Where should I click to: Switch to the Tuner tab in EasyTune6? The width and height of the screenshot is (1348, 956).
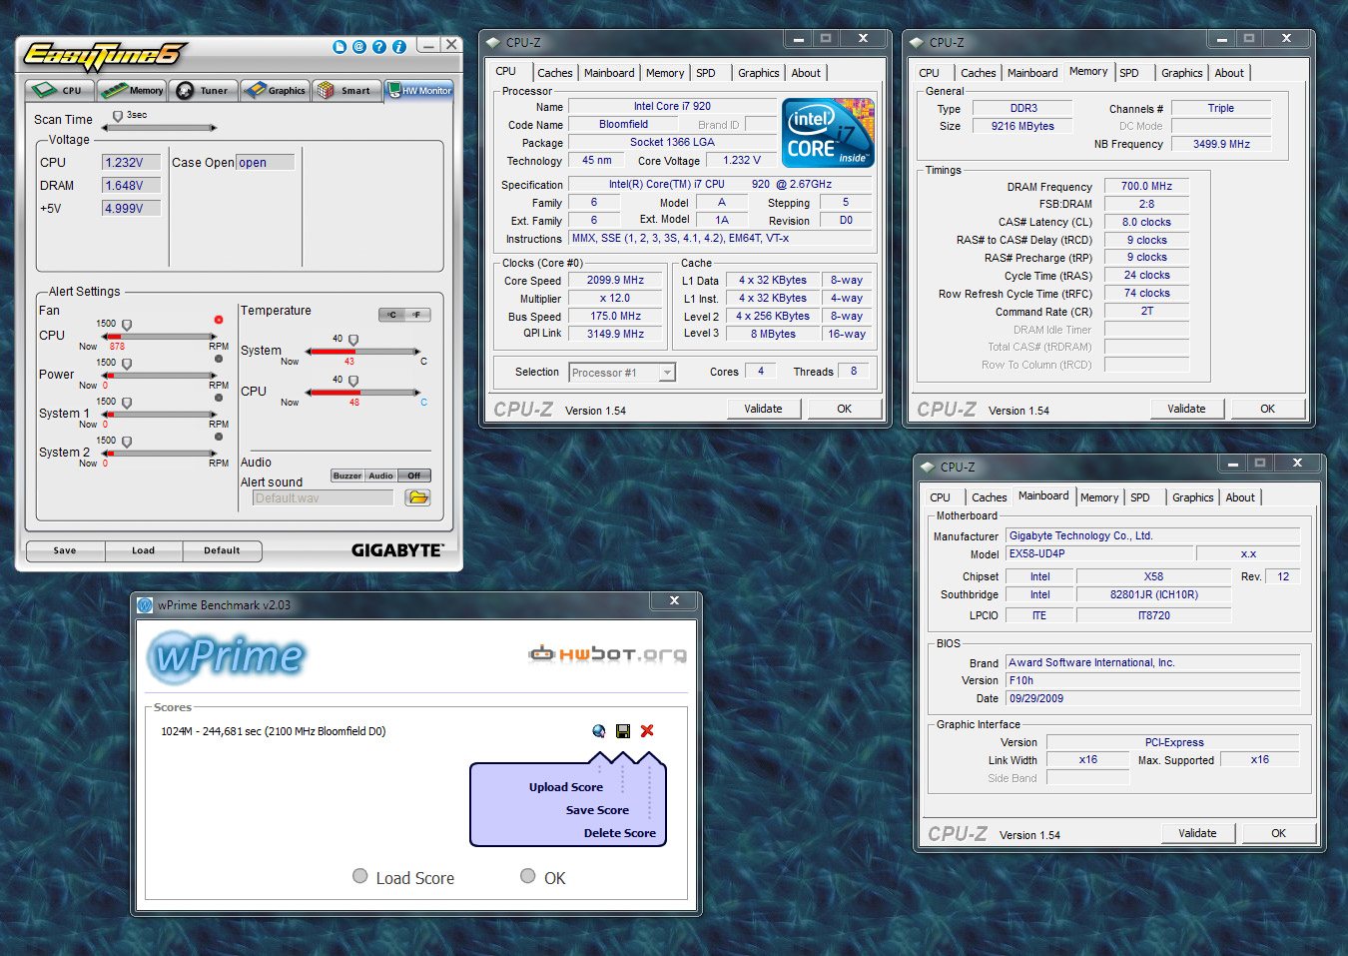coord(204,90)
